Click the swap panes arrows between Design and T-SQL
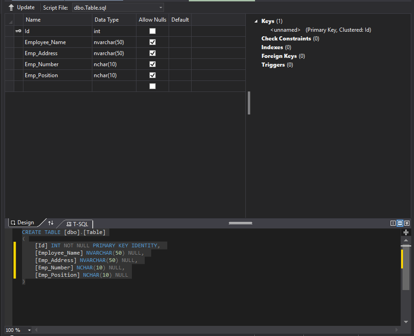The height and width of the screenshot is (336, 414). (x=51, y=223)
